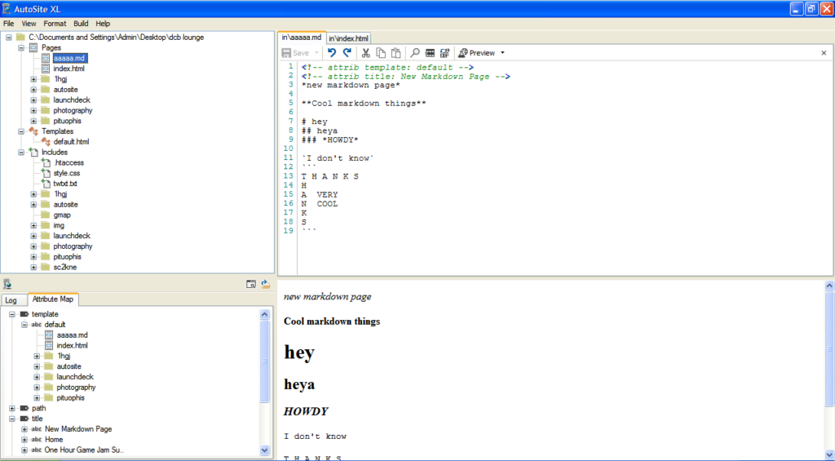This screenshot has width=835, height=461.
Task: Click the open output folder icon
Action: 266,284
